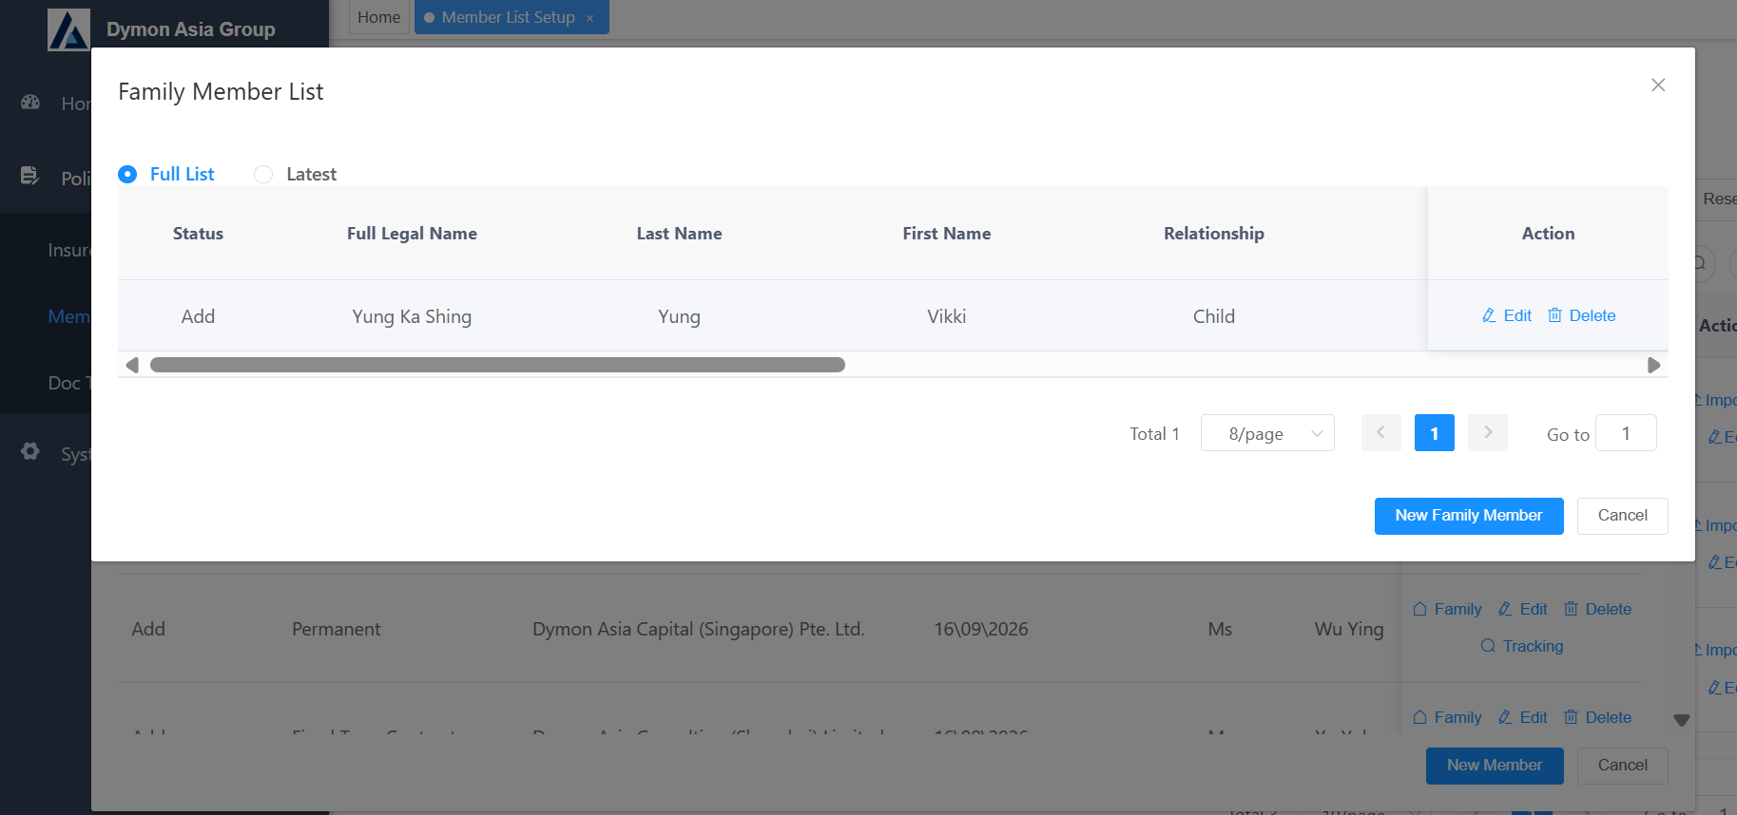This screenshot has height=815, width=1737.
Task: Click the scroll down arrow in background table
Action: point(1682,720)
